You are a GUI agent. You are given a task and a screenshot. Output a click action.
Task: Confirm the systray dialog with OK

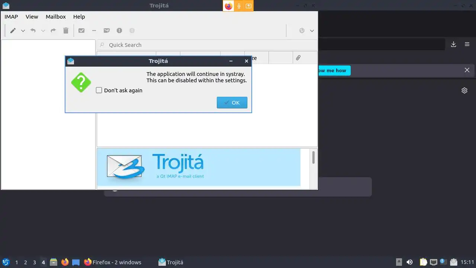pos(232,103)
